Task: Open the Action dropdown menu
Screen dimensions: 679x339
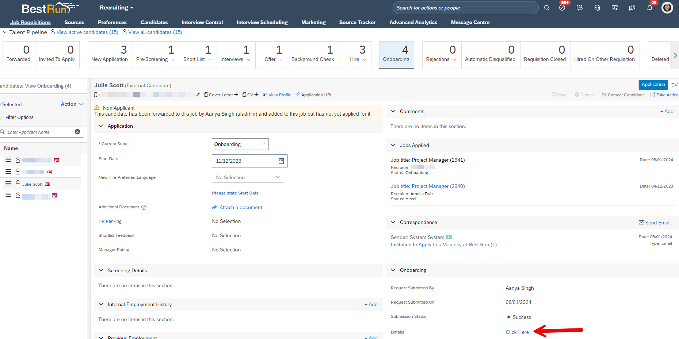Action: [x=72, y=104]
